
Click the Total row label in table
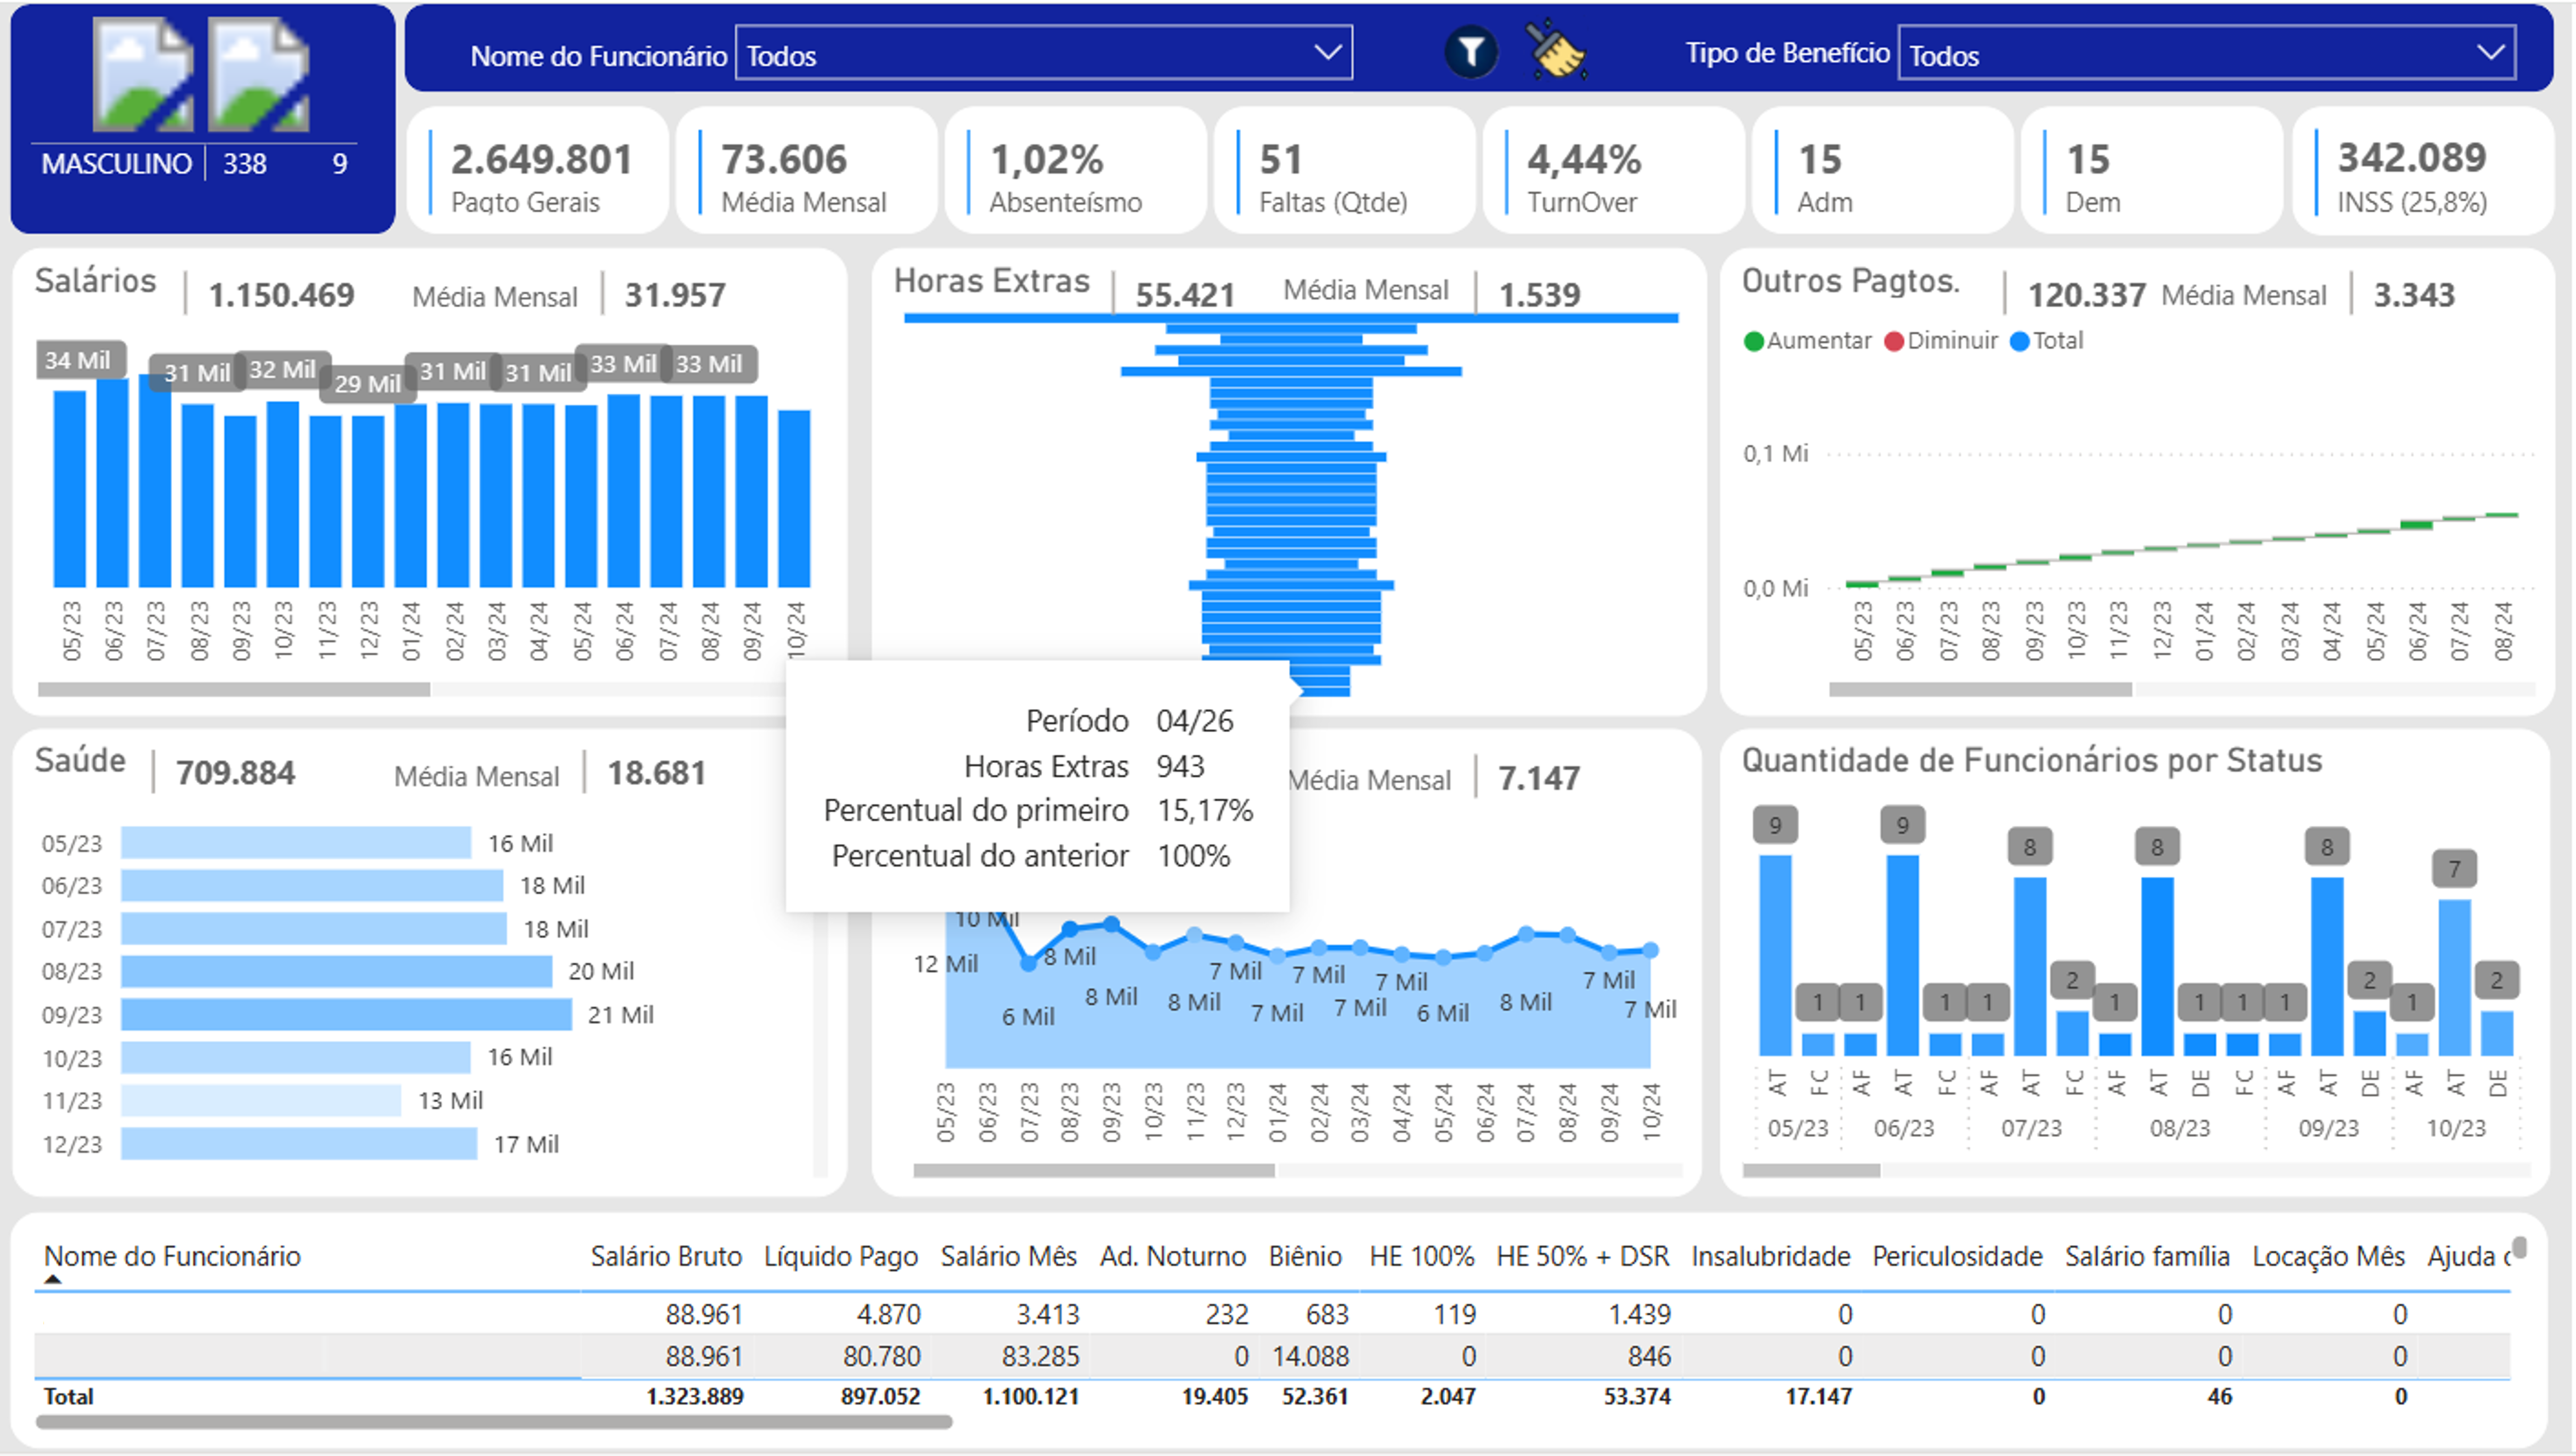[68, 1396]
